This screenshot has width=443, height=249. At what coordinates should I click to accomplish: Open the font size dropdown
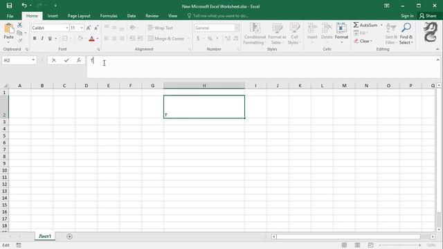(x=82, y=28)
